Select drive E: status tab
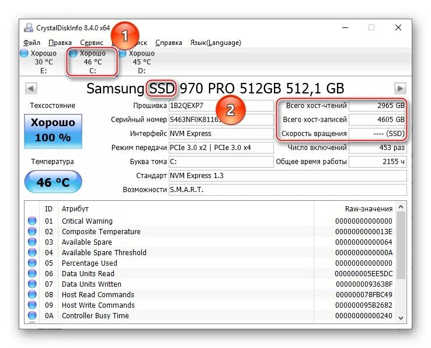Image resolution: width=431 pixels, height=348 pixels. [39, 62]
